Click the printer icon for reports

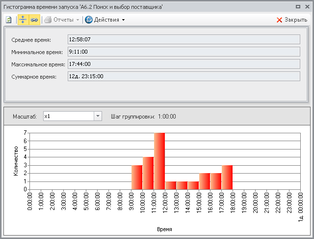(48, 20)
